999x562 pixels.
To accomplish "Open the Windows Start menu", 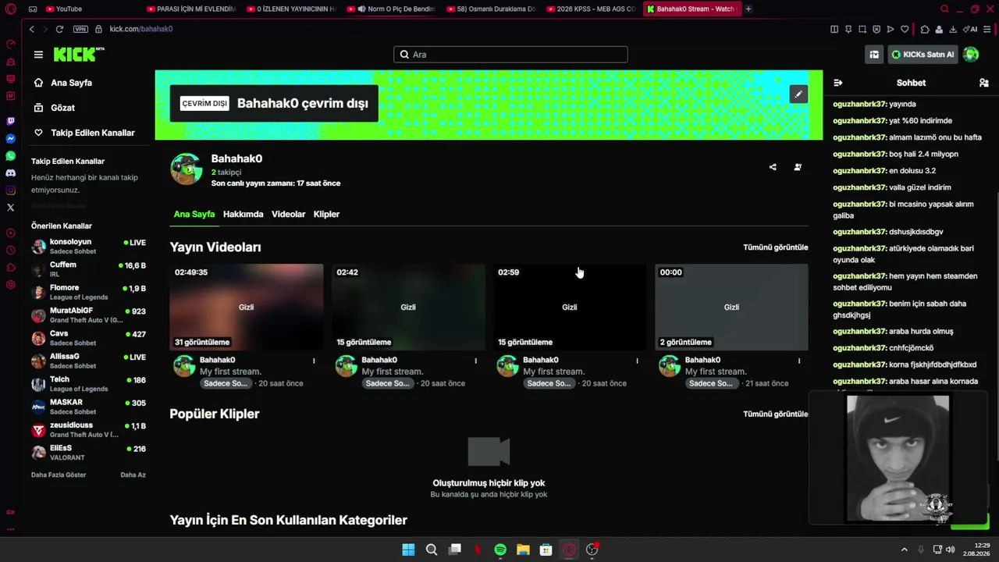I will pyautogui.click(x=408, y=550).
